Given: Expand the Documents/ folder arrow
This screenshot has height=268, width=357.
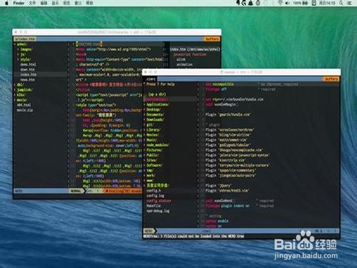Looking at the screenshot, I should [x=144, y=114].
